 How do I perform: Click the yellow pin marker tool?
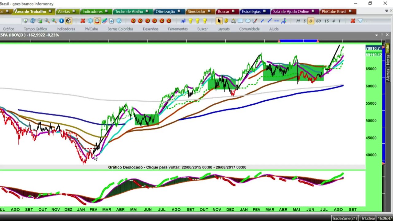click(x=226, y=21)
